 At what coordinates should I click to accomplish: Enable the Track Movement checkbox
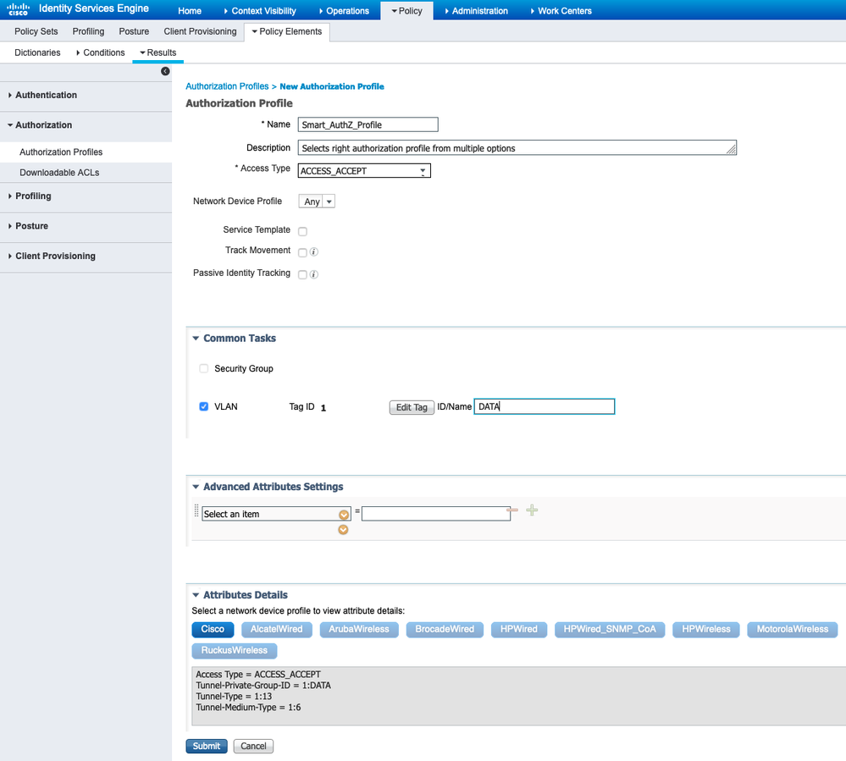[302, 252]
